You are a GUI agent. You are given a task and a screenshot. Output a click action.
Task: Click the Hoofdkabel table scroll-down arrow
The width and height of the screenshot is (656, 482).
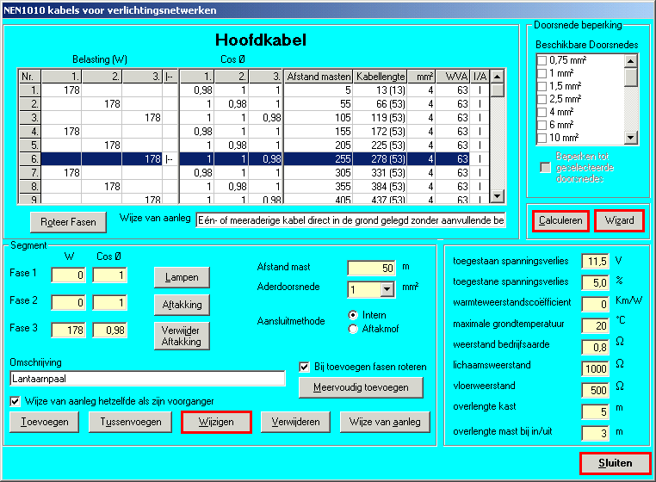click(x=497, y=196)
